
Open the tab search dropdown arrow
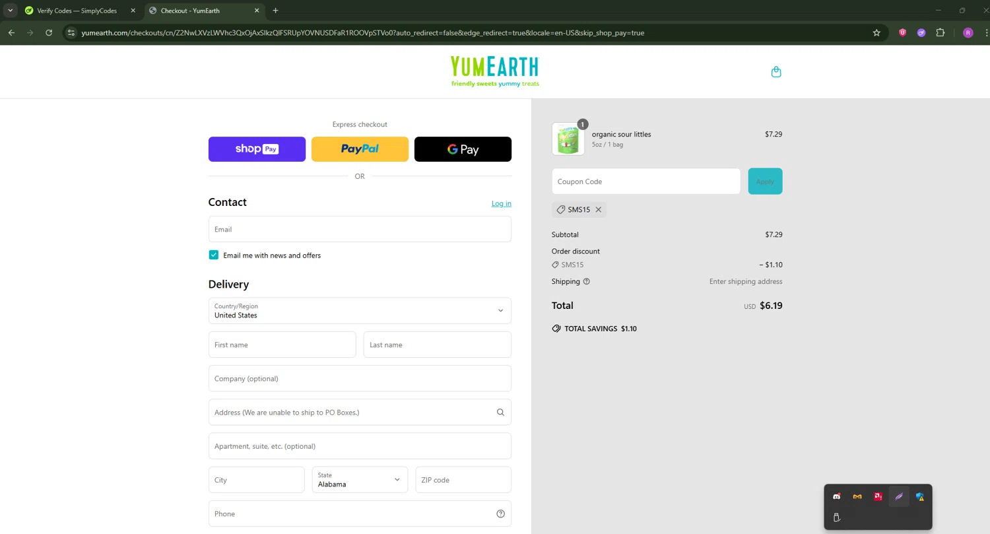[10, 11]
